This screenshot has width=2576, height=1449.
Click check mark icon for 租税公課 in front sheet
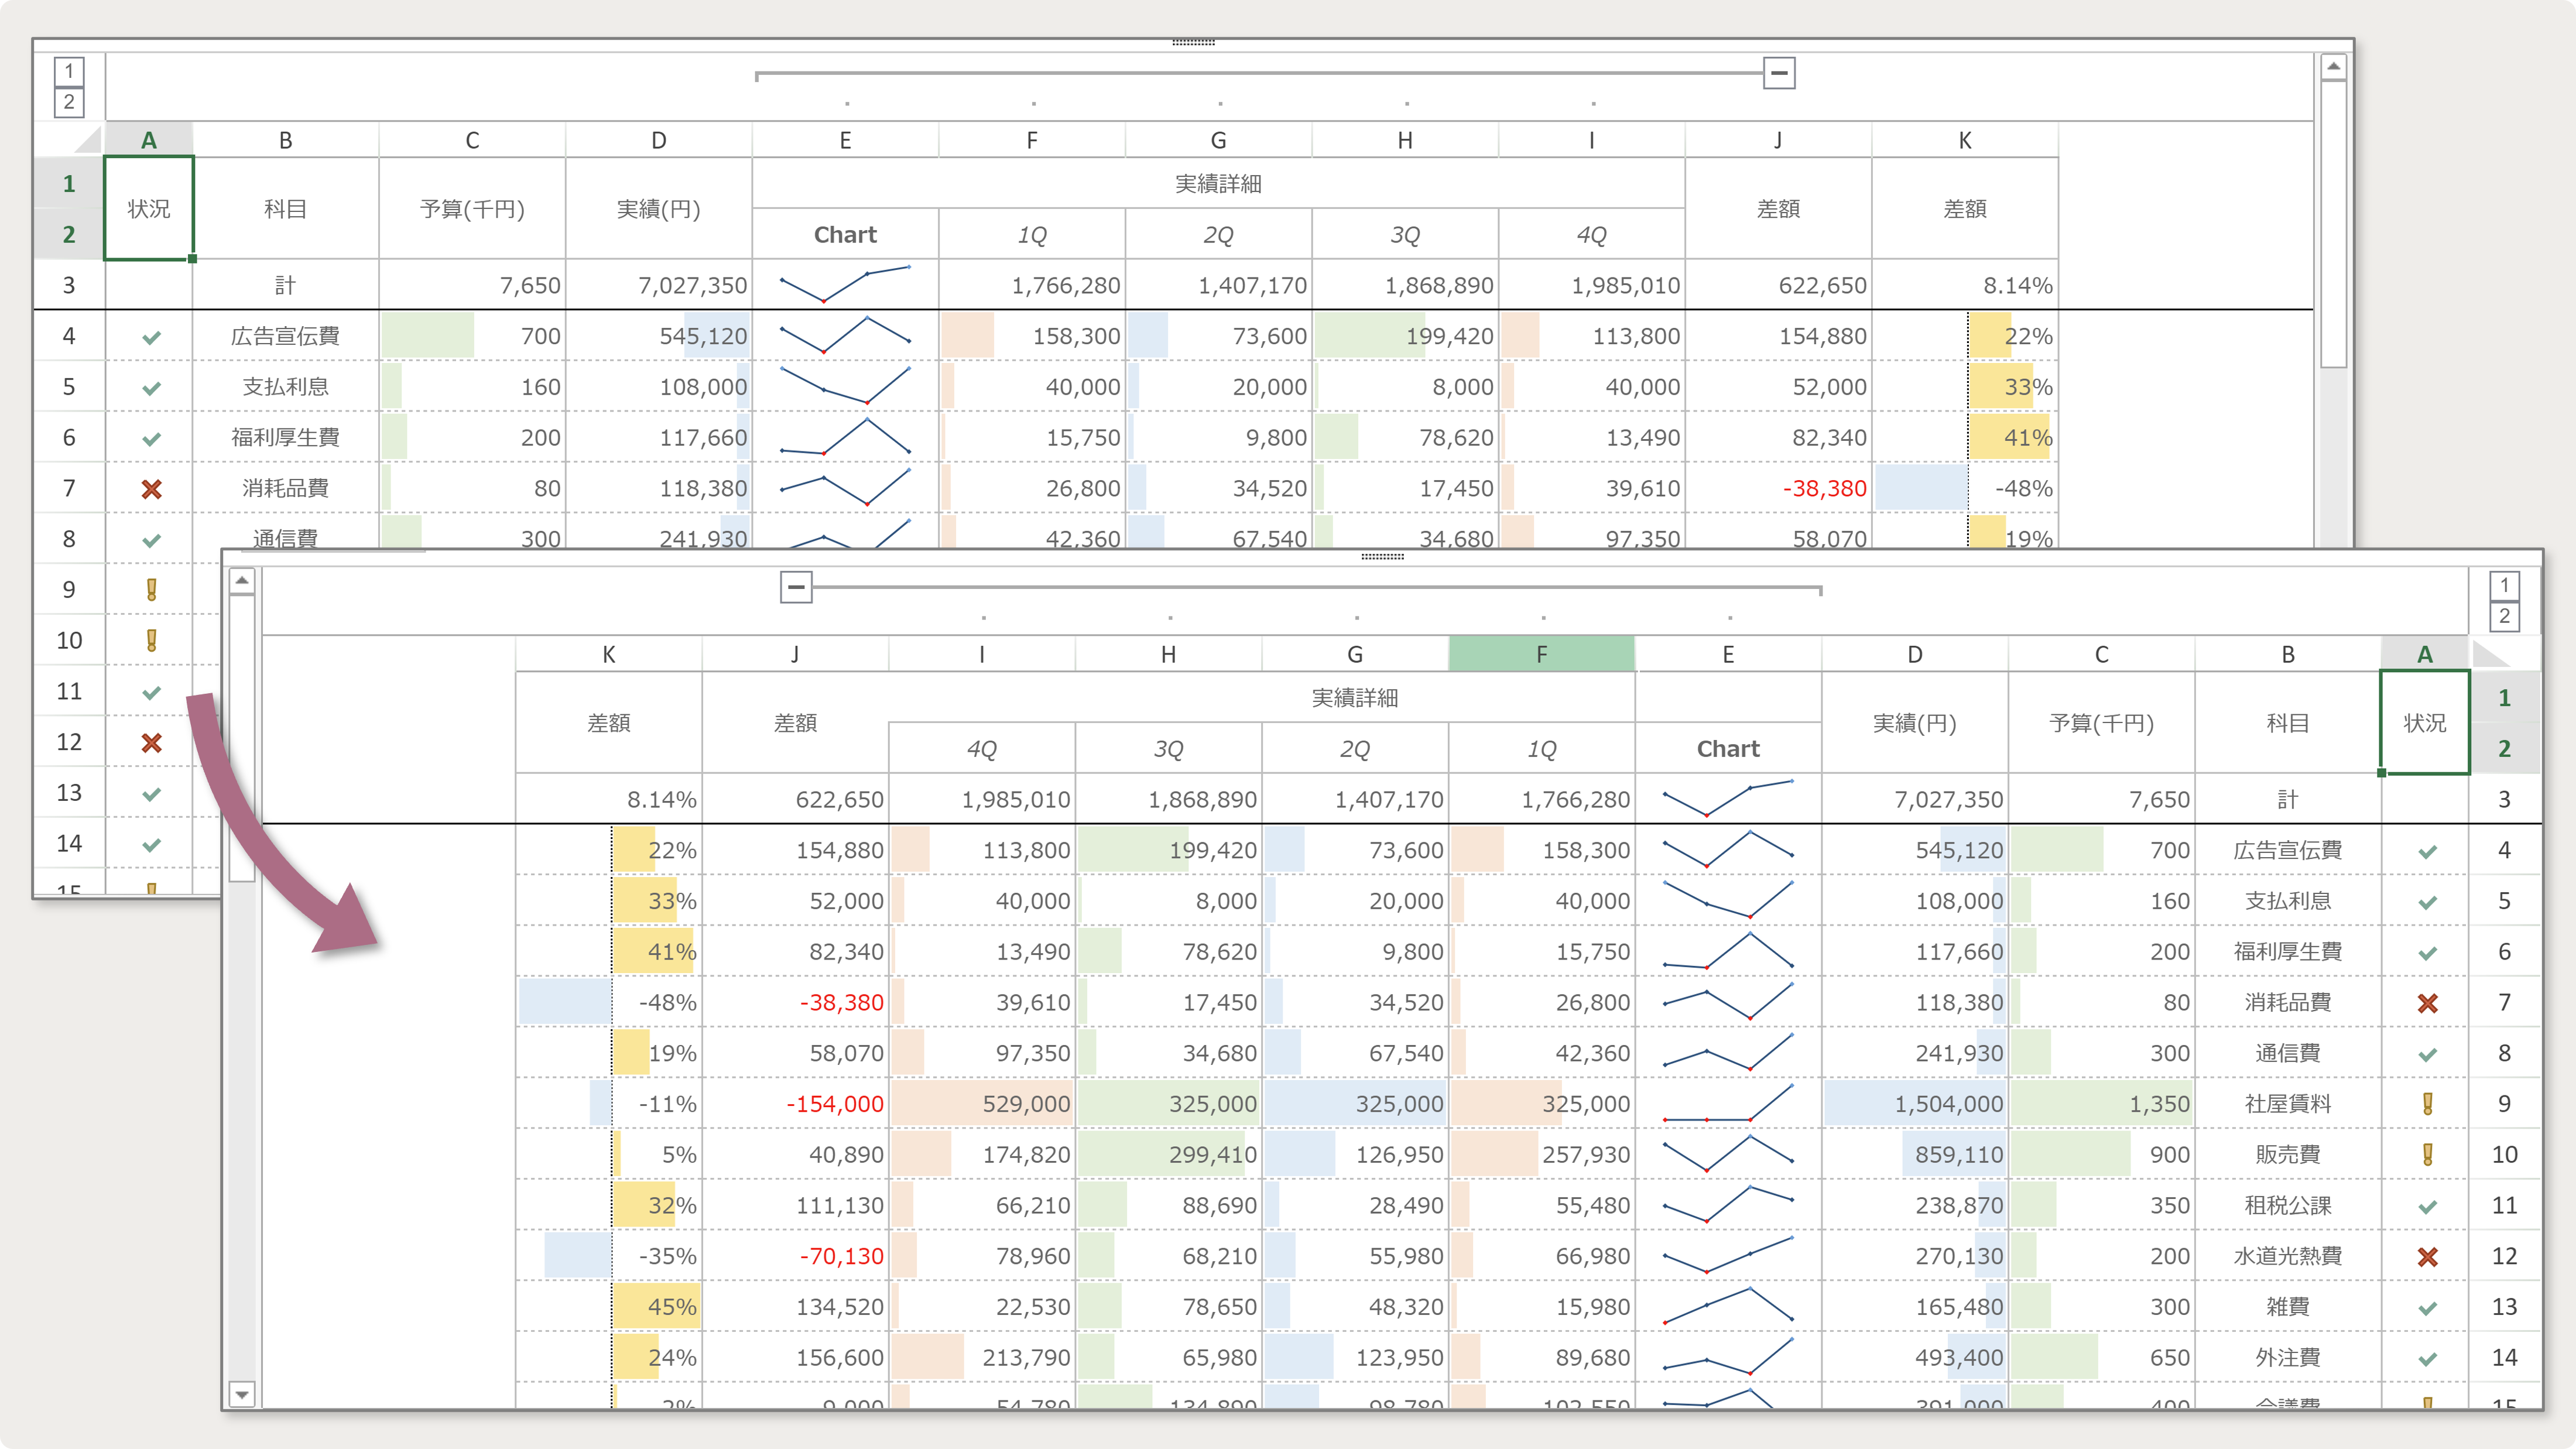pos(2427,1207)
